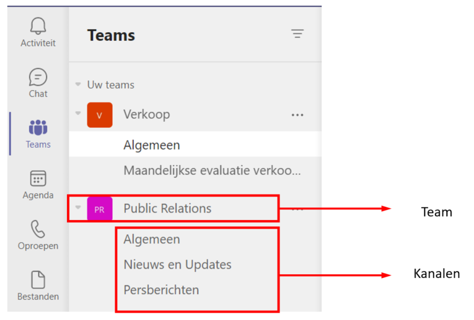The image size is (474, 320).
Task: Click the Verkoop team name
Action: 147,115
